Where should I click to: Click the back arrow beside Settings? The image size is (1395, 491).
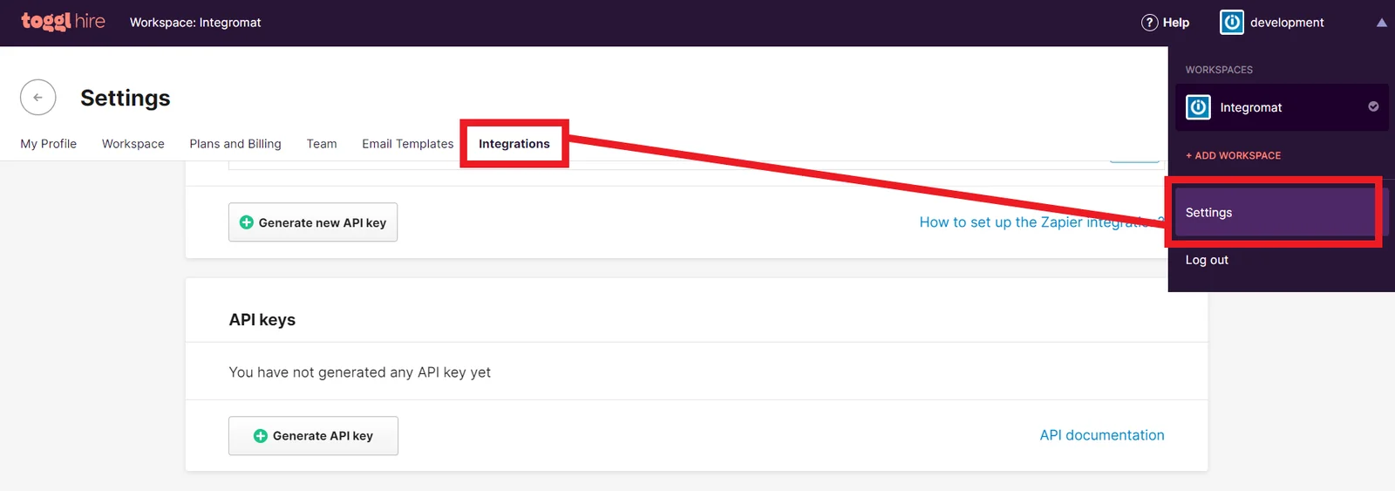[37, 98]
